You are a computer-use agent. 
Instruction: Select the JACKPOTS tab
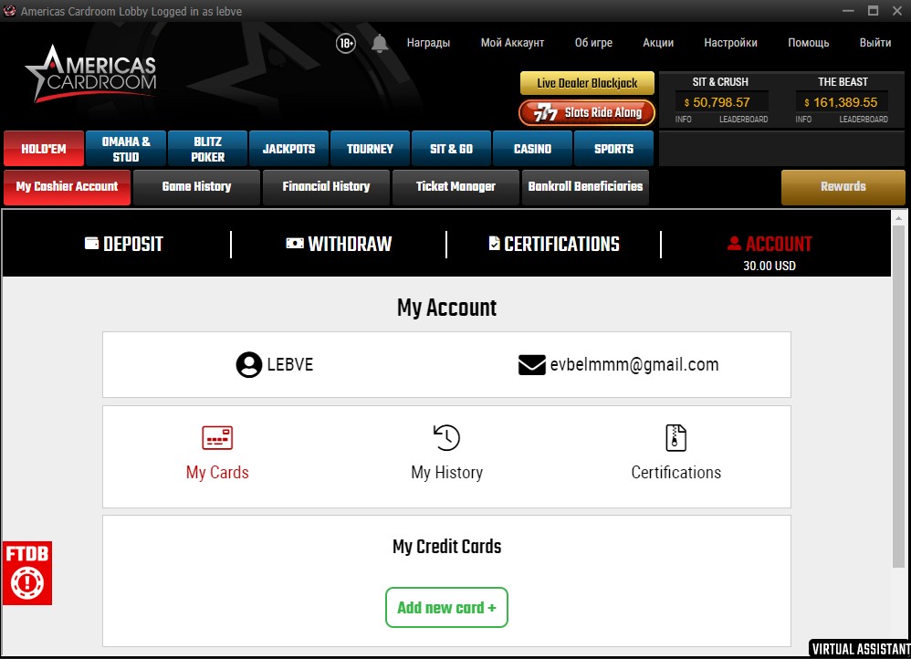(288, 149)
